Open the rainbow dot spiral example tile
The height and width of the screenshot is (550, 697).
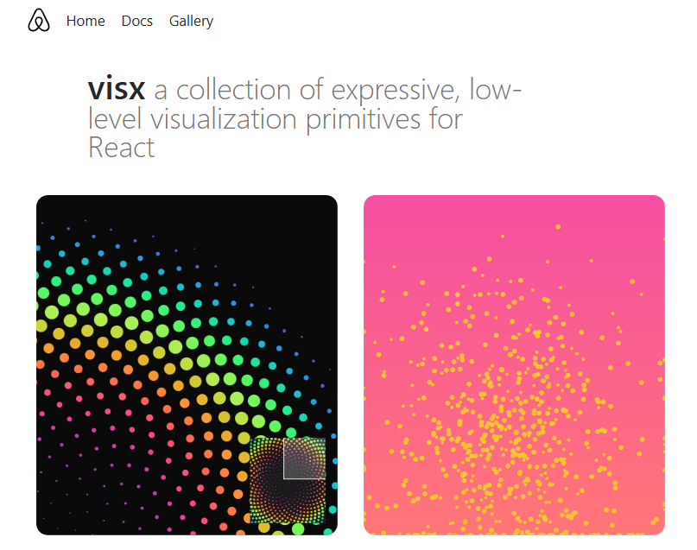(187, 364)
